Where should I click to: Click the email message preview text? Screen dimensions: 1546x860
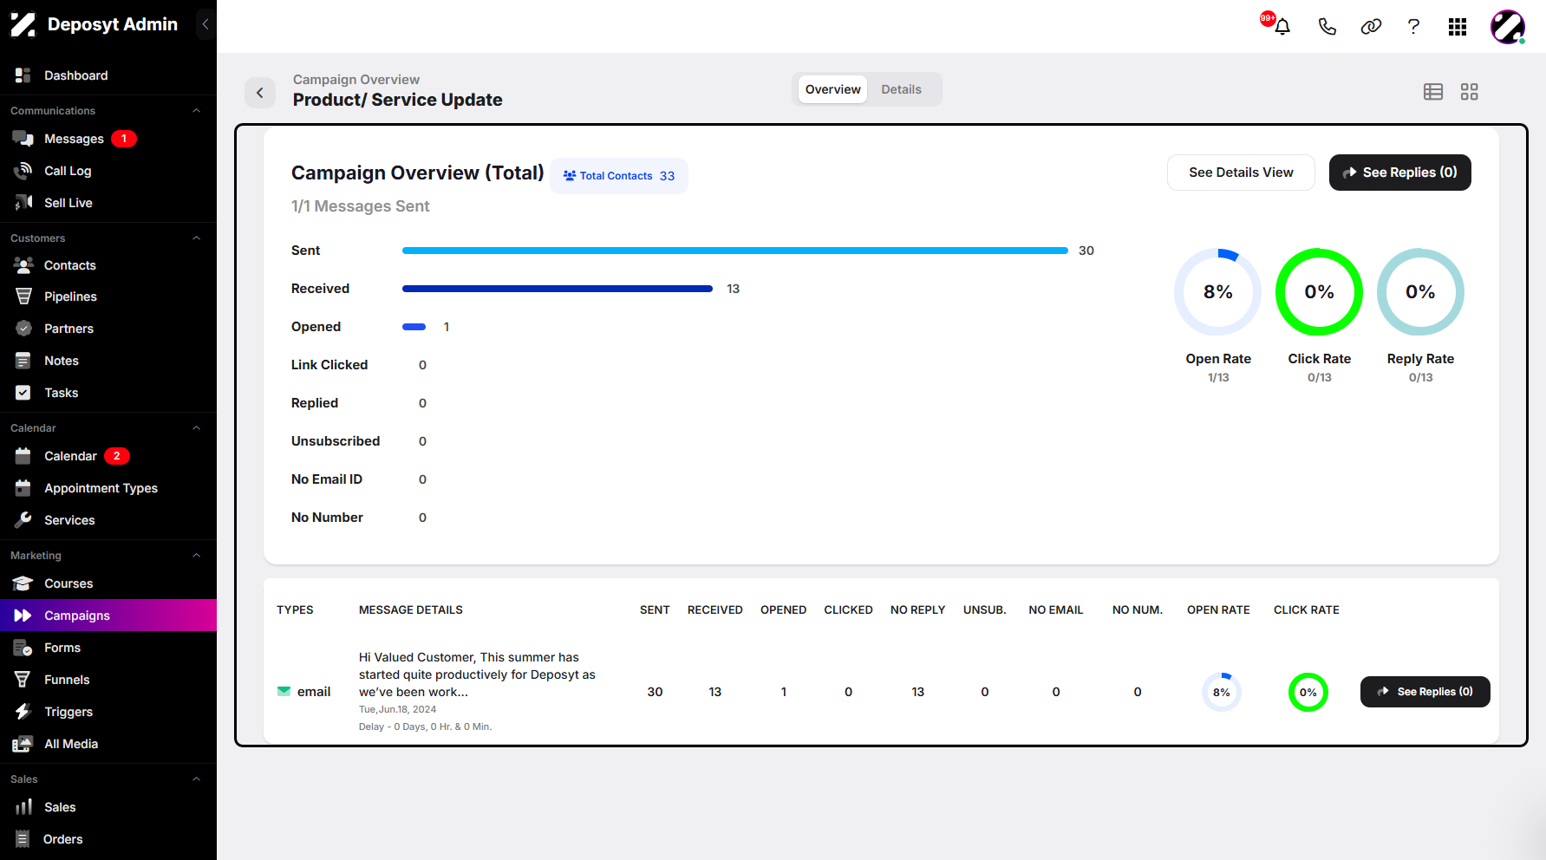pos(477,674)
